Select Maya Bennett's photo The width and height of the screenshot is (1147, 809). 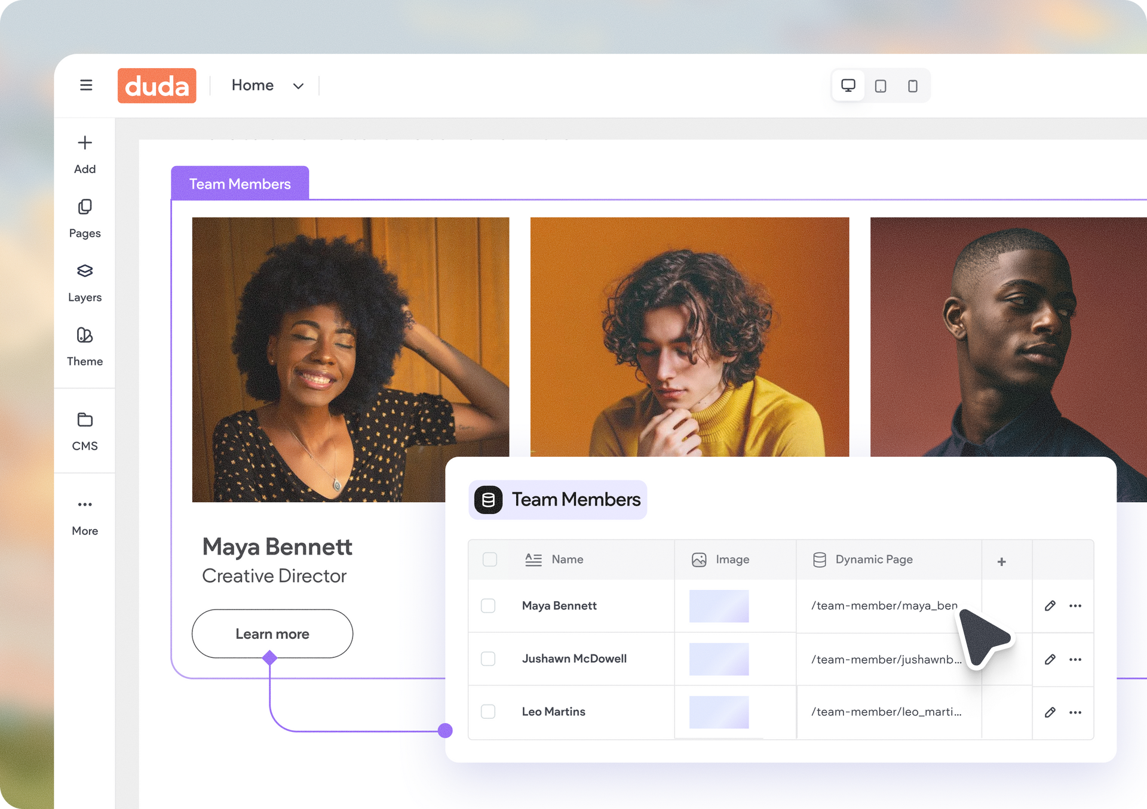tap(351, 359)
